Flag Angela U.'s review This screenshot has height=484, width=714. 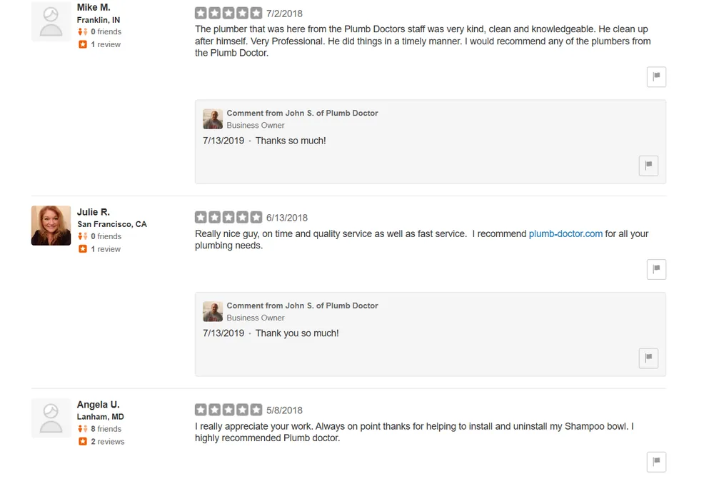point(656,461)
